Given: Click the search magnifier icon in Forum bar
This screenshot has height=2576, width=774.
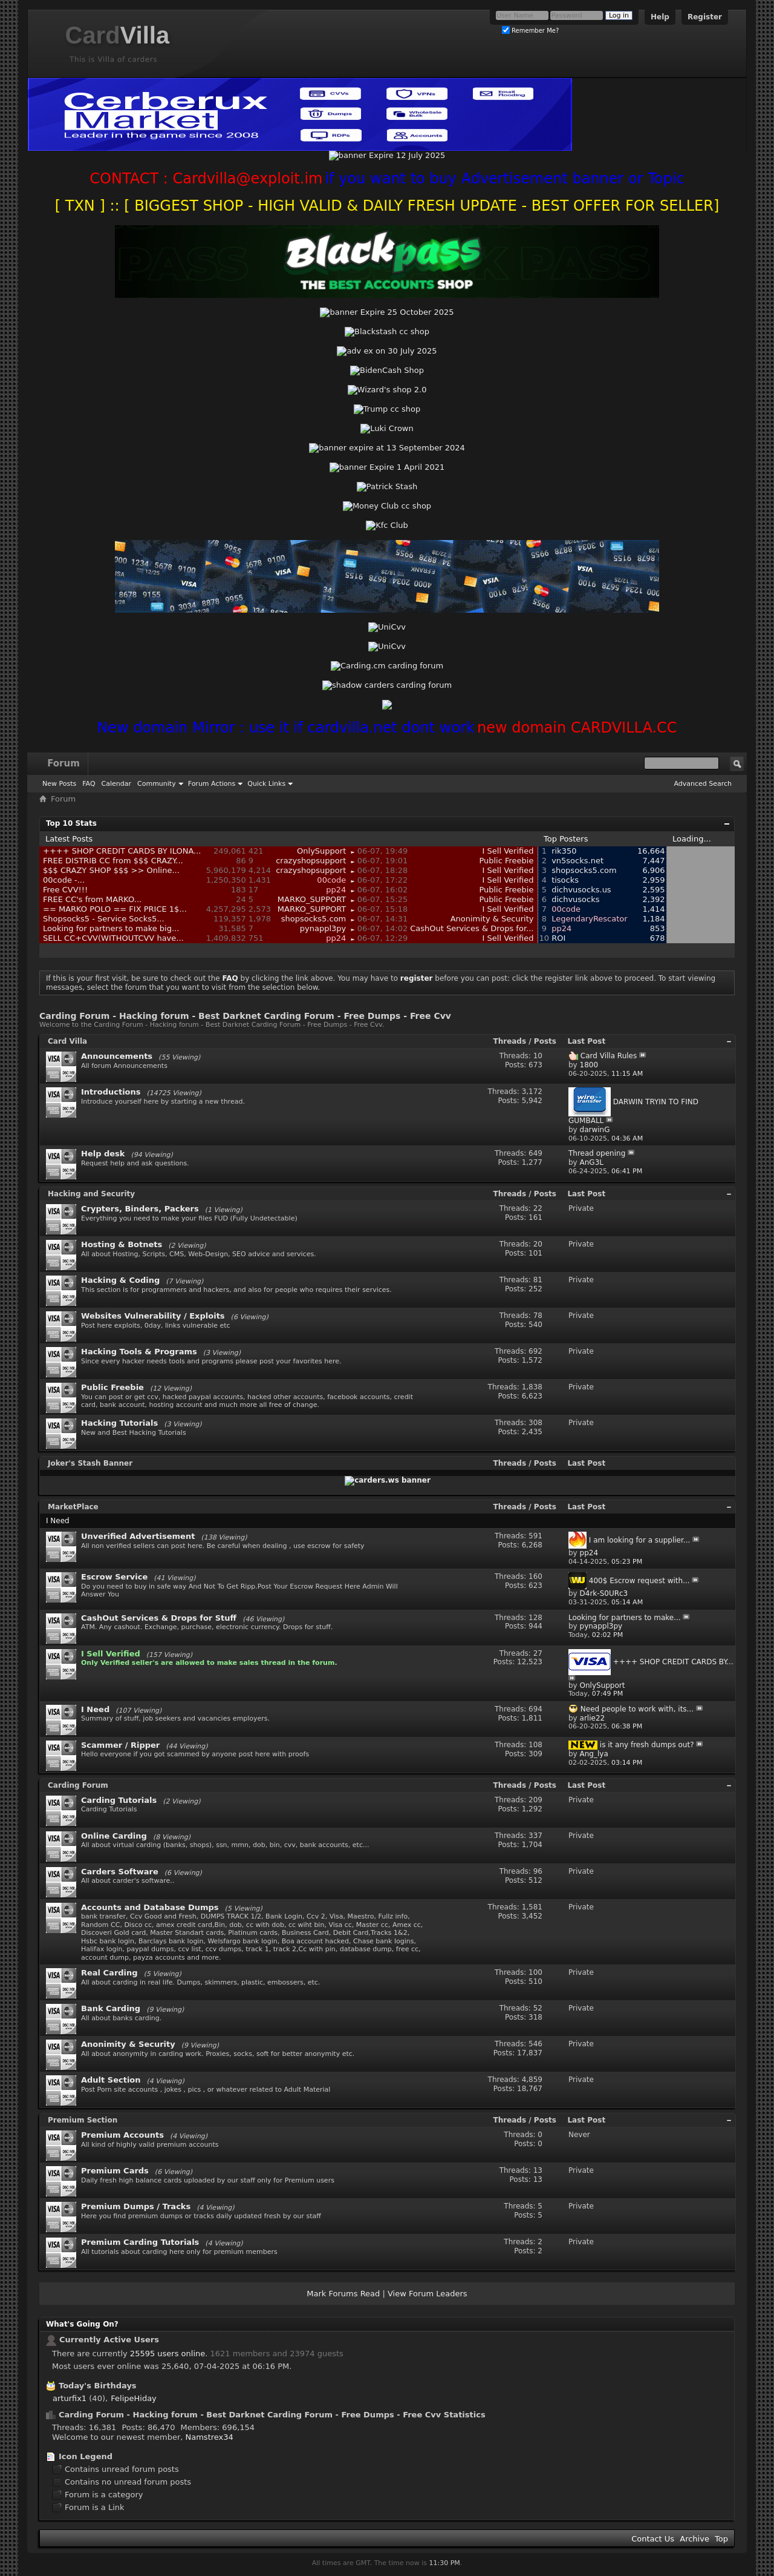Looking at the screenshot, I should (737, 763).
